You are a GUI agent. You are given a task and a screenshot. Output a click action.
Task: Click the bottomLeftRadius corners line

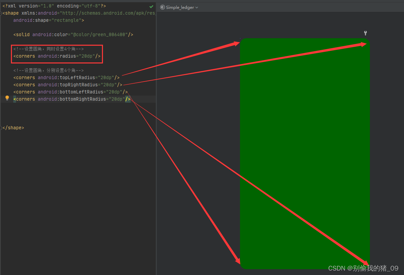[x=71, y=92]
